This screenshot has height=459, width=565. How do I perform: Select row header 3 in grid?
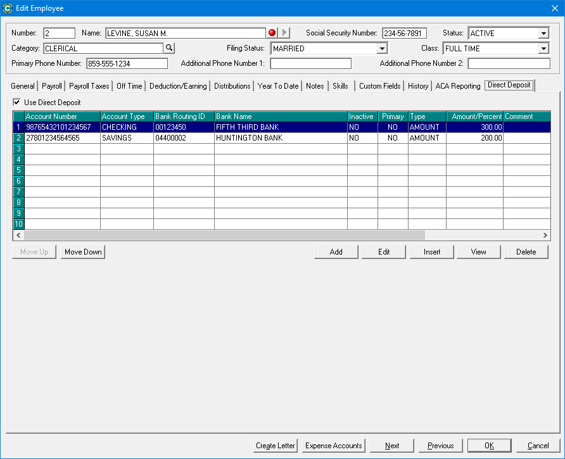click(x=19, y=149)
